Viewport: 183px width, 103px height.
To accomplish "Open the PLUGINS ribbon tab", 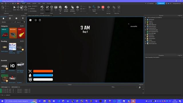I will [x=49, y=3].
